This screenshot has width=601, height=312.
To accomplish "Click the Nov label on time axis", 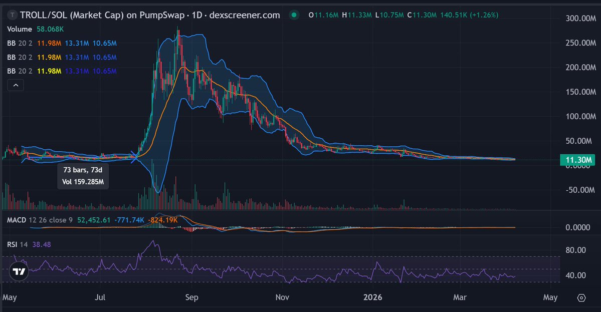I will click(x=282, y=297).
